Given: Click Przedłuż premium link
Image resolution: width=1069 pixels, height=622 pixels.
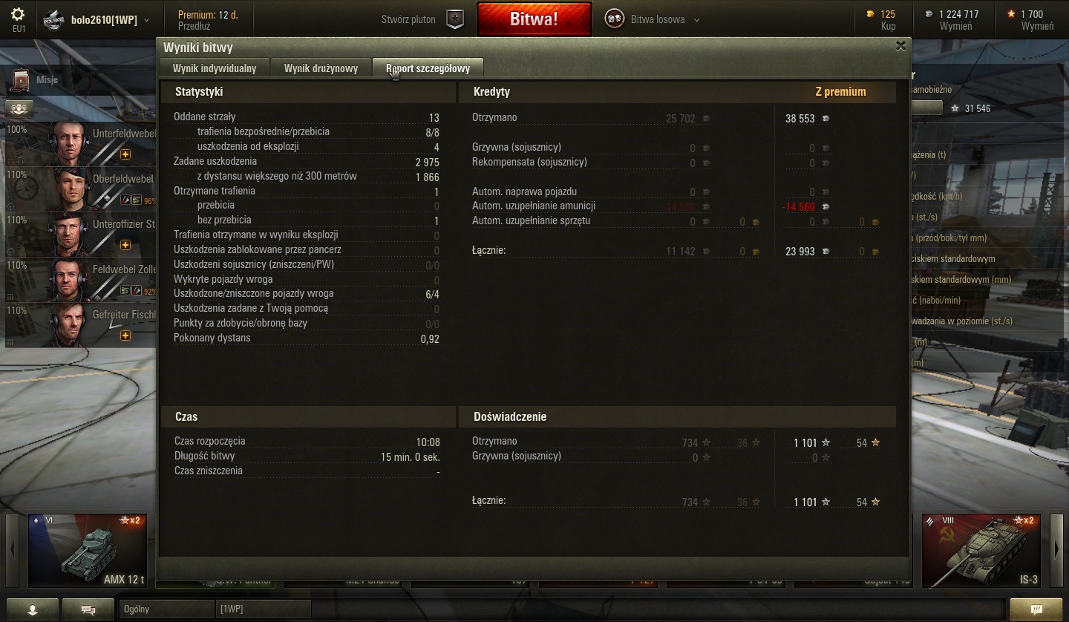Looking at the screenshot, I should coord(194,26).
